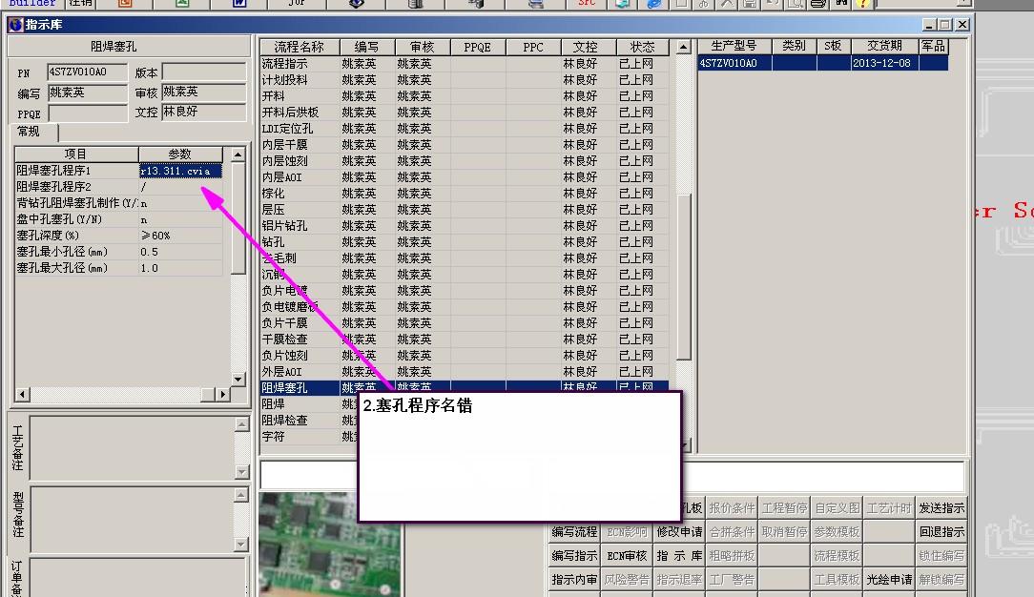Click the 参数 column header
This screenshot has width=1034, height=597.
pyautogui.click(x=180, y=154)
